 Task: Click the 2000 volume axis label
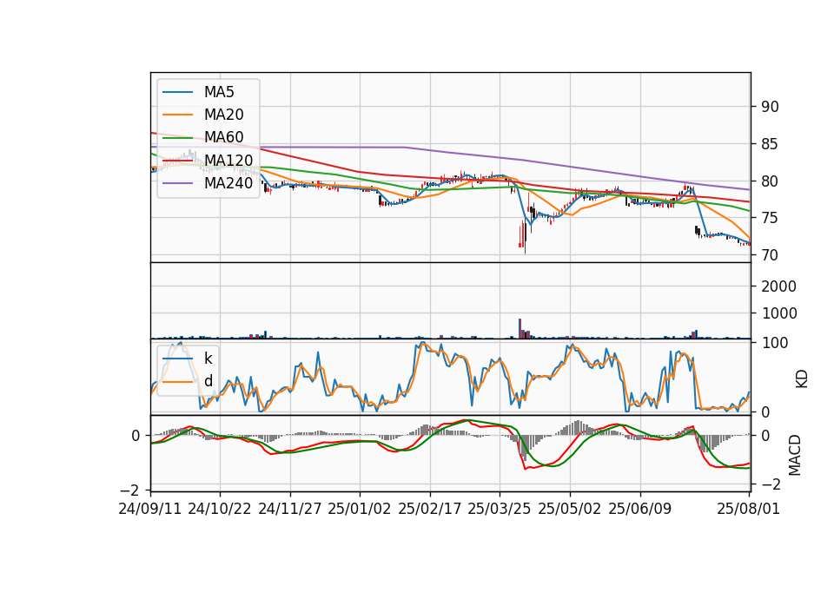coord(778,286)
